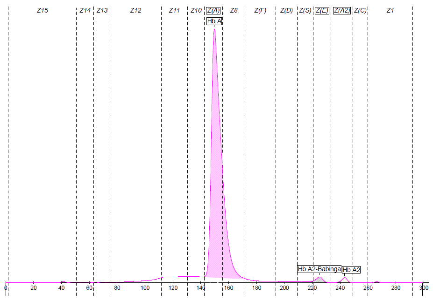Click the Z1 zone label
The image size is (433, 301).
pyautogui.click(x=390, y=10)
